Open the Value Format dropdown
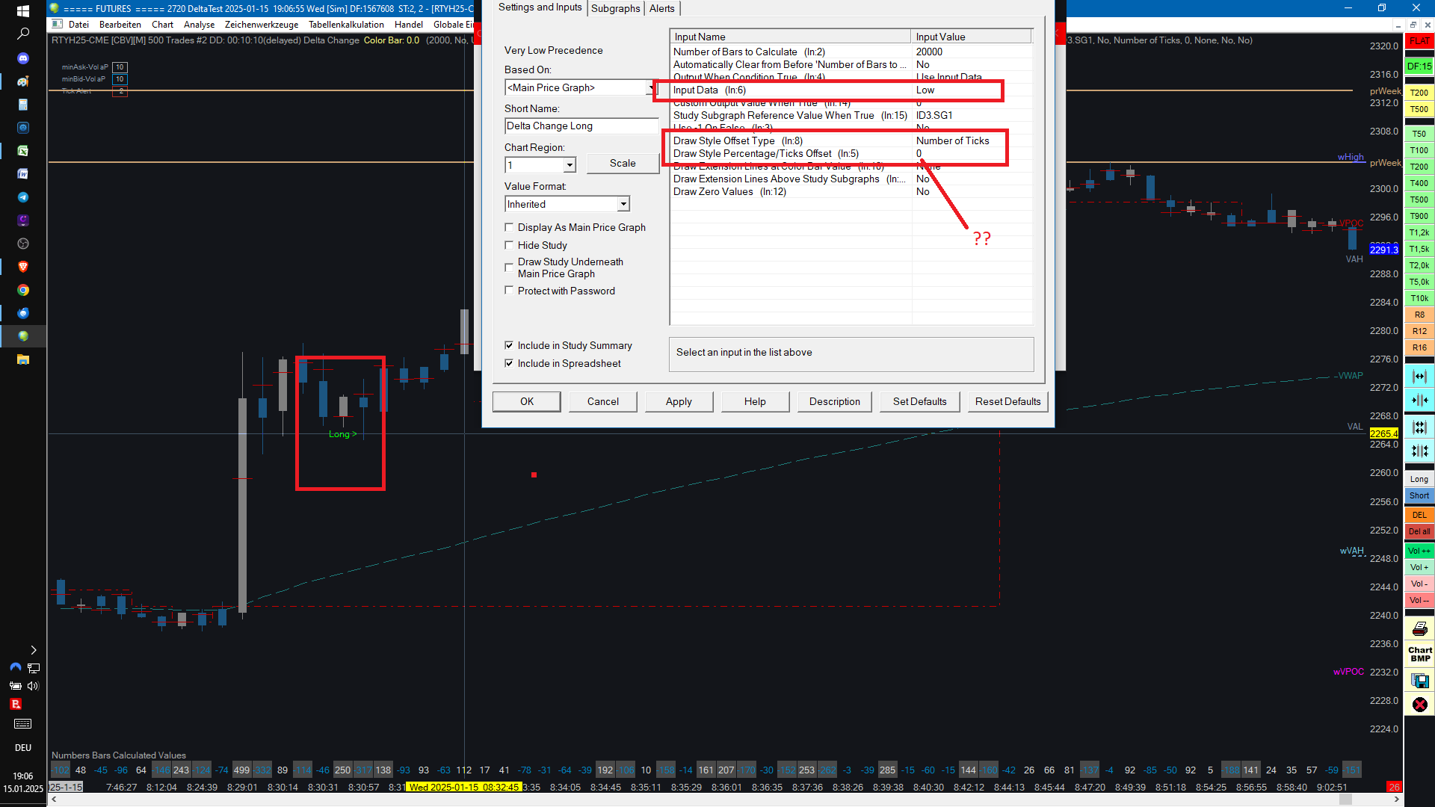The height and width of the screenshot is (807, 1435). tap(623, 204)
